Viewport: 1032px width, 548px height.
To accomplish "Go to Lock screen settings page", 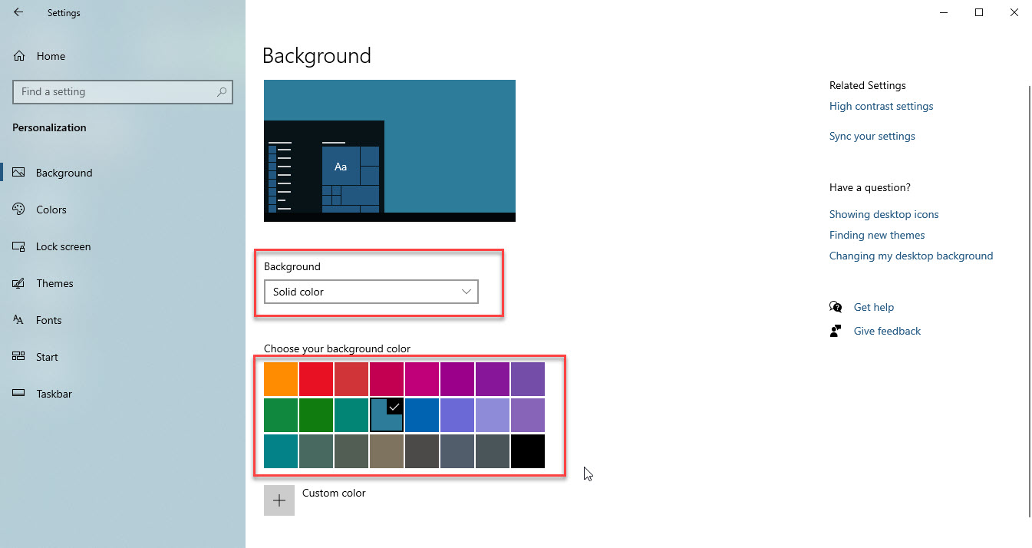I will [x=63, y=246].
